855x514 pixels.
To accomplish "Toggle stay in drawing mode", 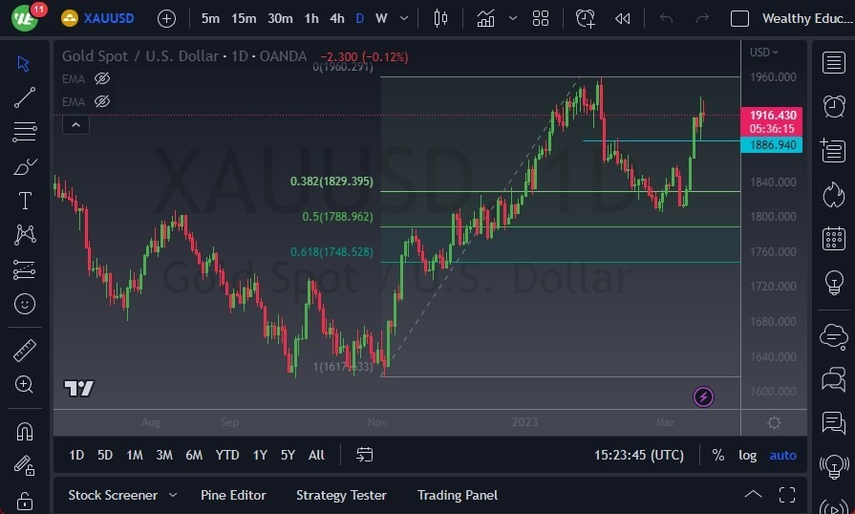I will tap(25, 466).
